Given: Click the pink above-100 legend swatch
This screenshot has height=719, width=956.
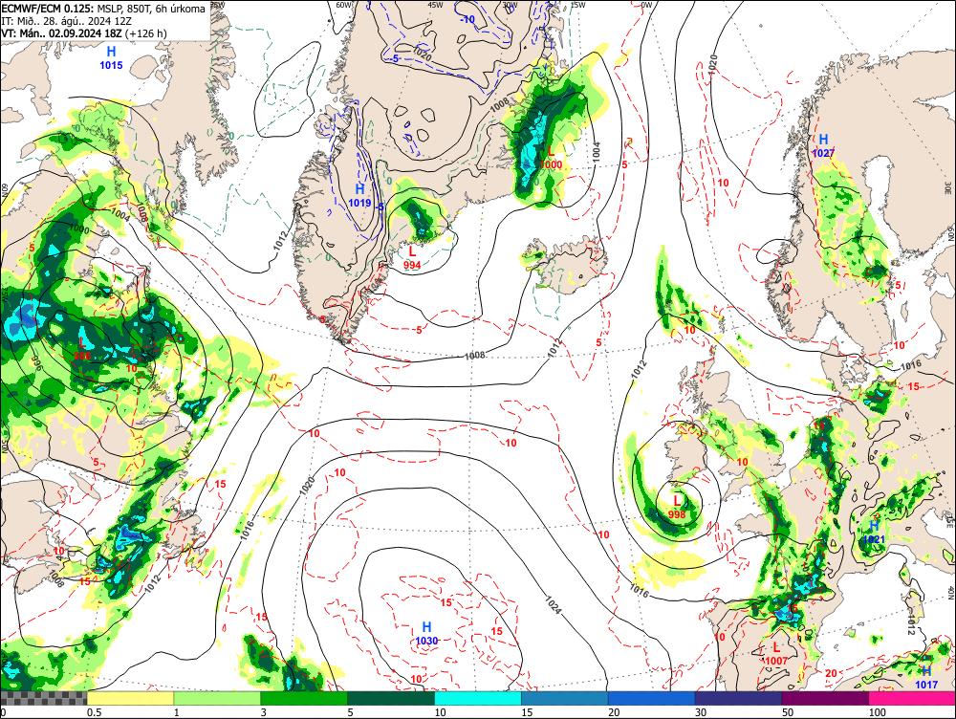Looking at the screenshot, I should [912, 698].
